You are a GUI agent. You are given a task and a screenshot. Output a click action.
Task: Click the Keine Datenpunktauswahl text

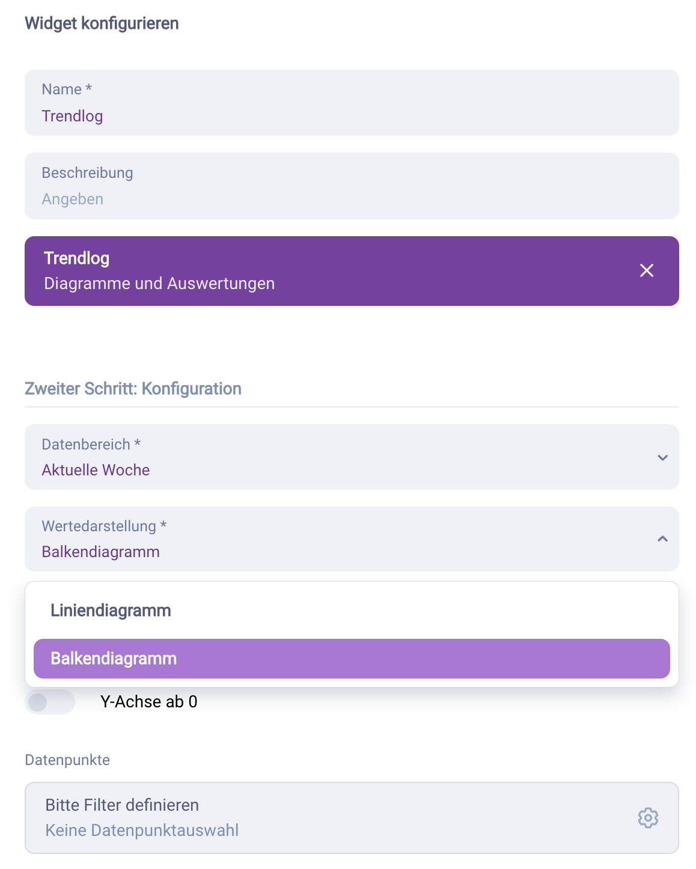point(142,831)
